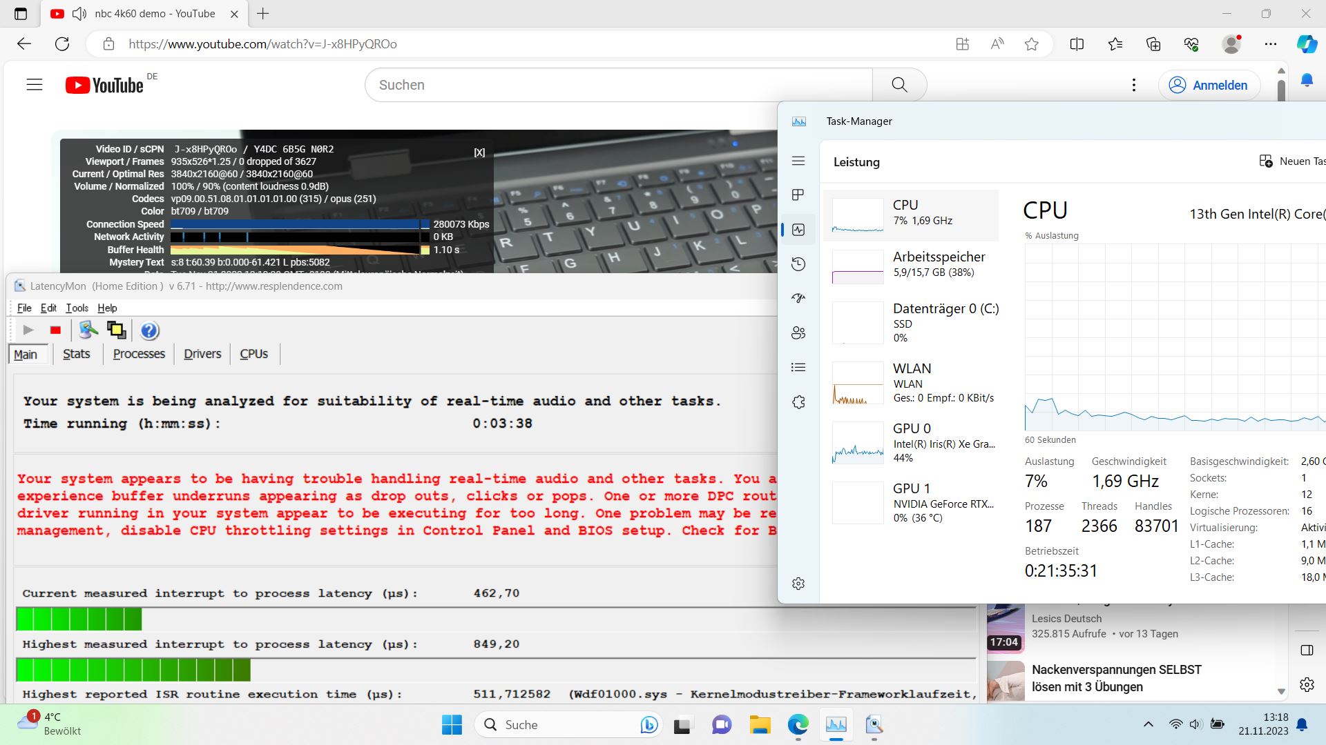Click the Anmelden sign-in button
The image size is (1326, 745).
[x=1209, y=85]
